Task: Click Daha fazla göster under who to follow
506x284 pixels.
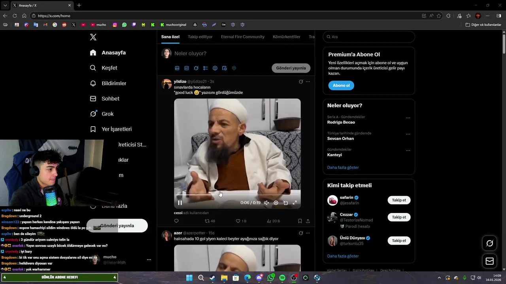Action: [343, 256]
